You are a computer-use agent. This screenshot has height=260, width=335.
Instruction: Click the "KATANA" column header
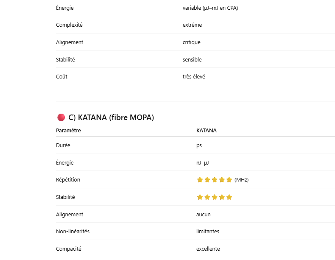pos(206,131)
